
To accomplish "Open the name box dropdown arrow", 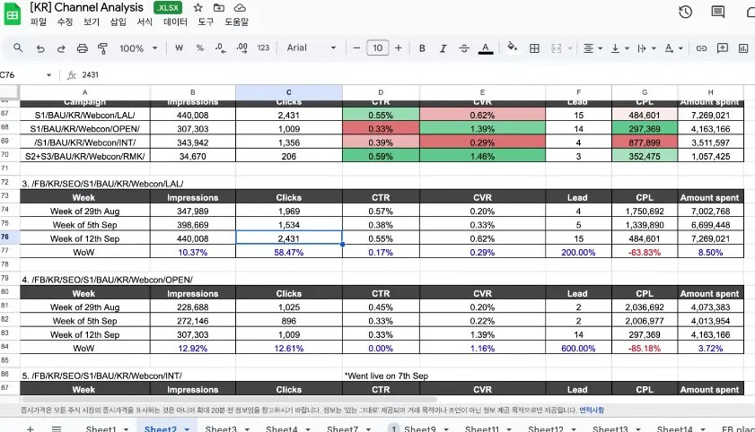I will (48, 75).
